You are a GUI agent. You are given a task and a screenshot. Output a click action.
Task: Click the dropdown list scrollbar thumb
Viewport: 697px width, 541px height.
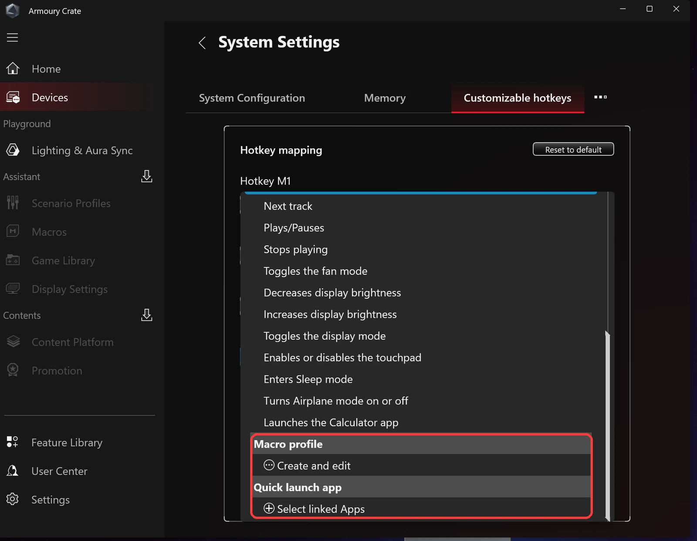tap(607, 426)
